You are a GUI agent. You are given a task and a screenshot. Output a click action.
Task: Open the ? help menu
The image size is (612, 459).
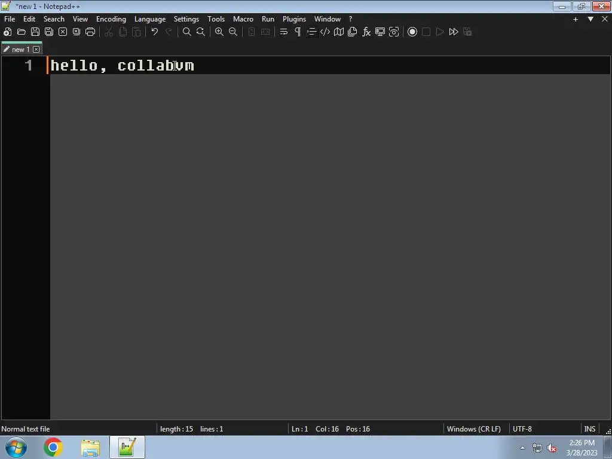[350, 19]
